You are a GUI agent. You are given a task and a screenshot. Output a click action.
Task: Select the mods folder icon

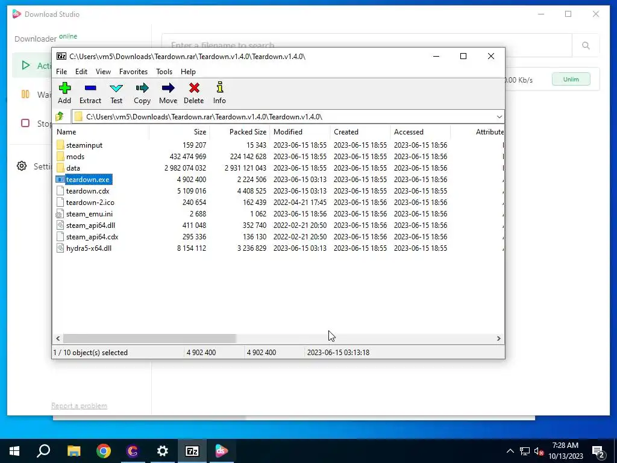[60, 156]
